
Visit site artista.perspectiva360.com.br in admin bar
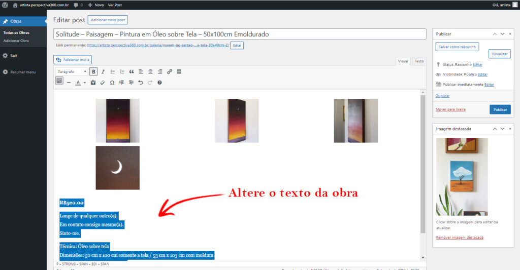(x=41, y=5)
